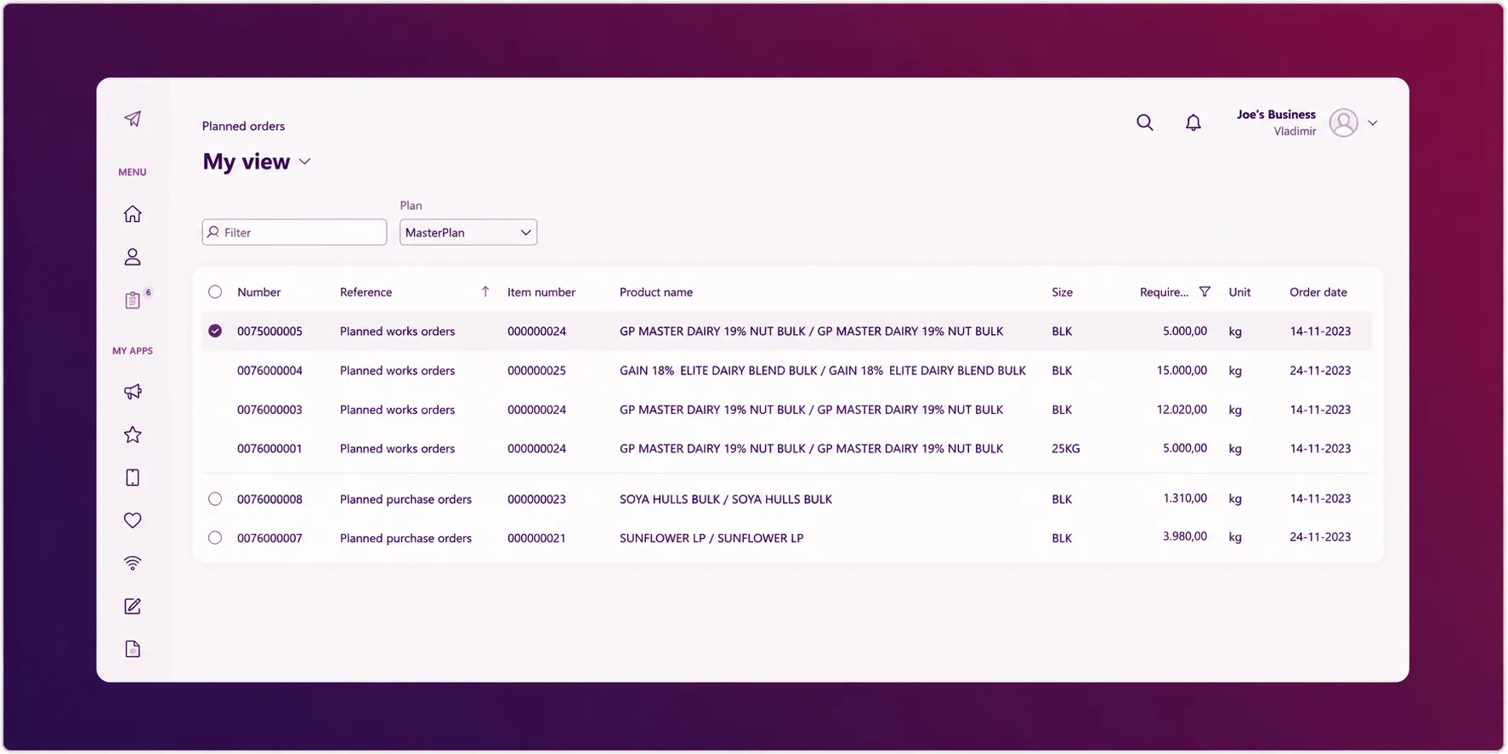This screenshot has height=754, width=1508.
Task: Expand the My view dropdown chevron
Action: point(305,162)
